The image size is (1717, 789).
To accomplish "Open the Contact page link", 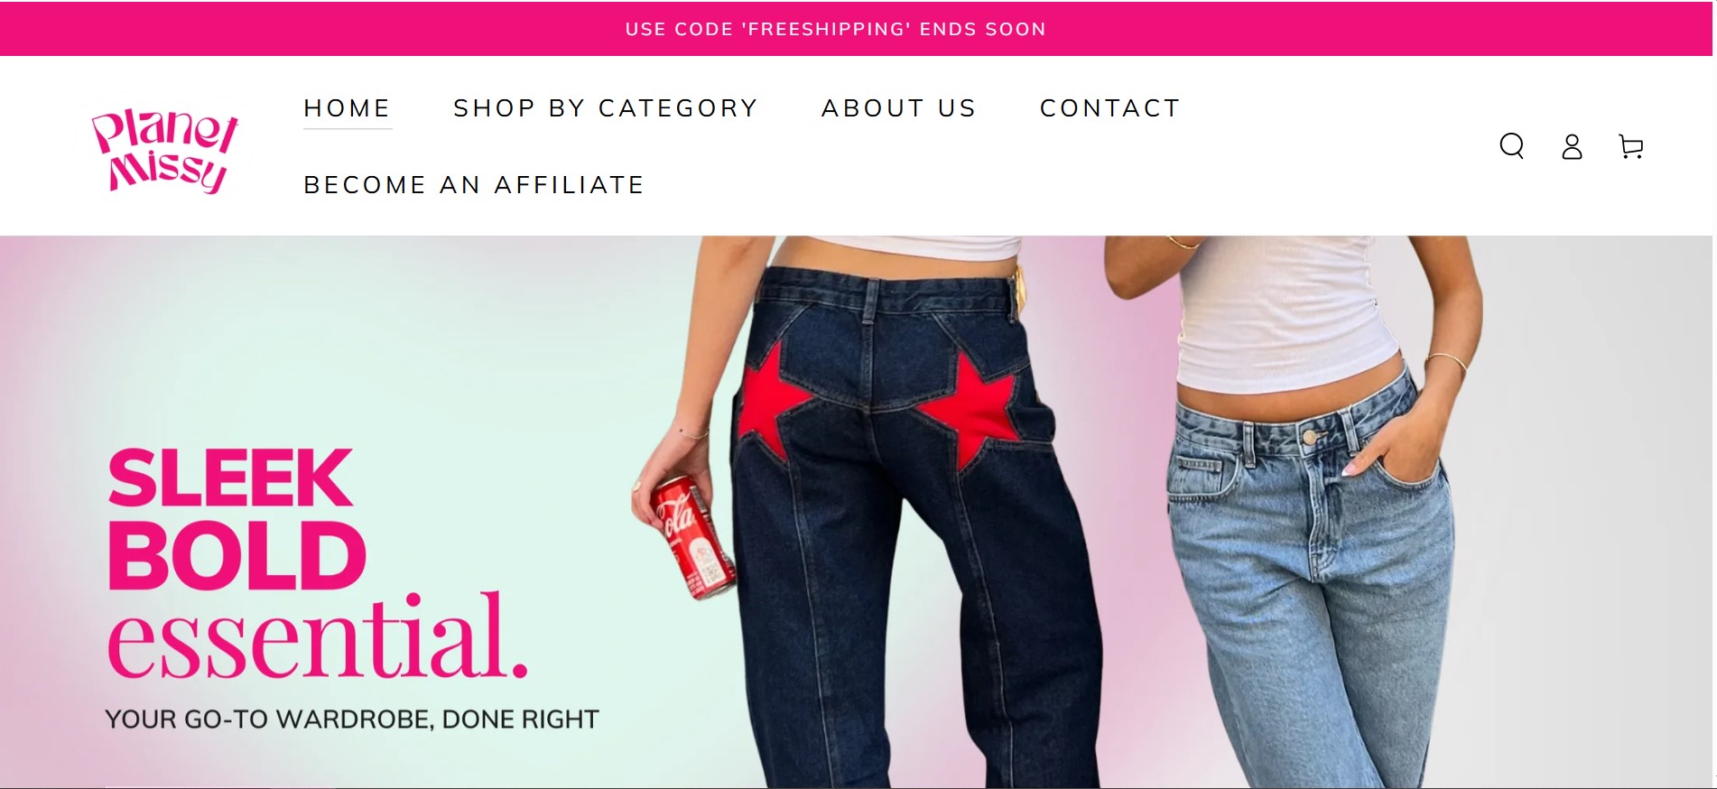I will click(1110, 108).
